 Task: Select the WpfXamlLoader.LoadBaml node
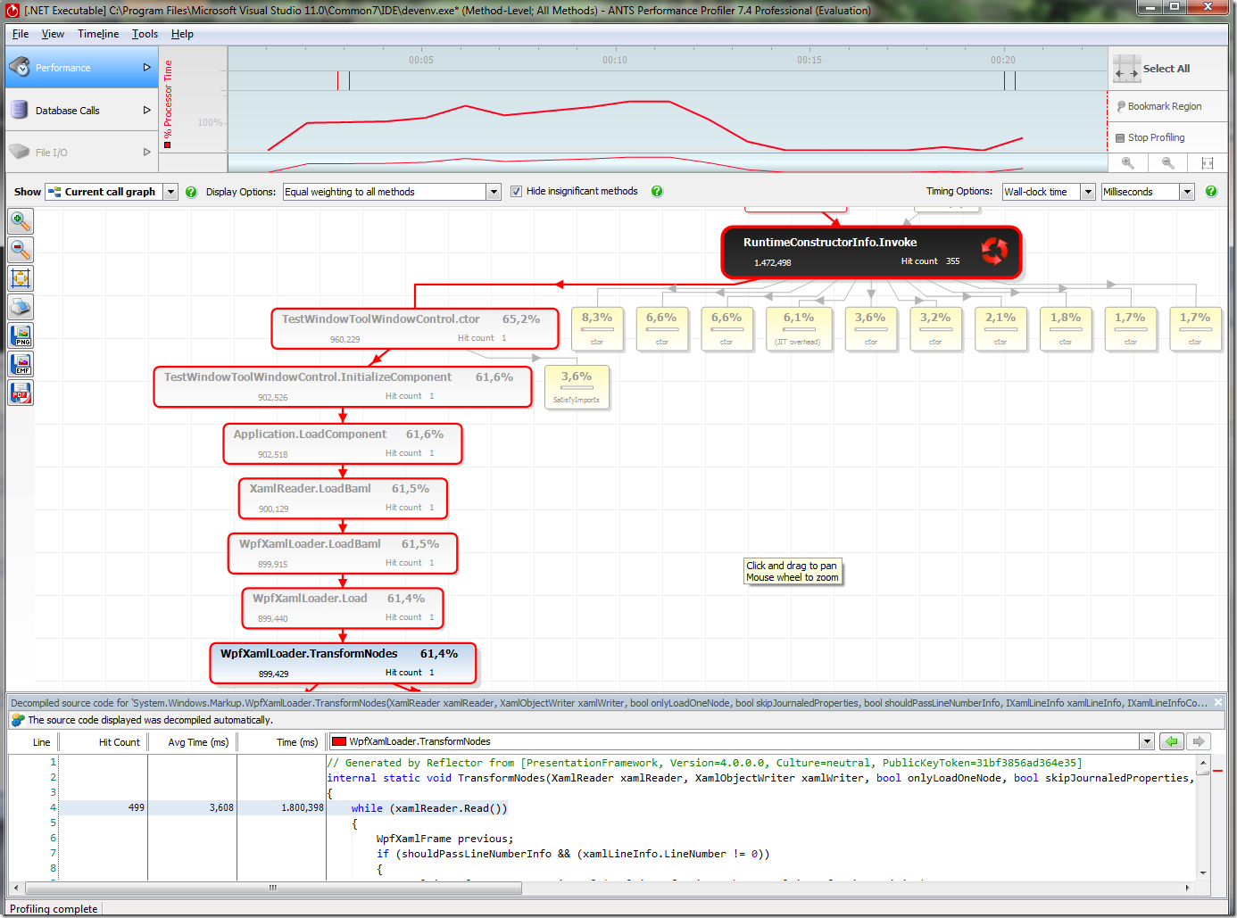343,553
